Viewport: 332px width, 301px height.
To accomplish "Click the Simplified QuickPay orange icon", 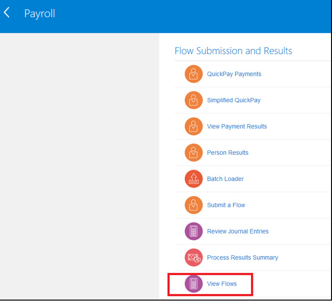I will tap(194, 100).
